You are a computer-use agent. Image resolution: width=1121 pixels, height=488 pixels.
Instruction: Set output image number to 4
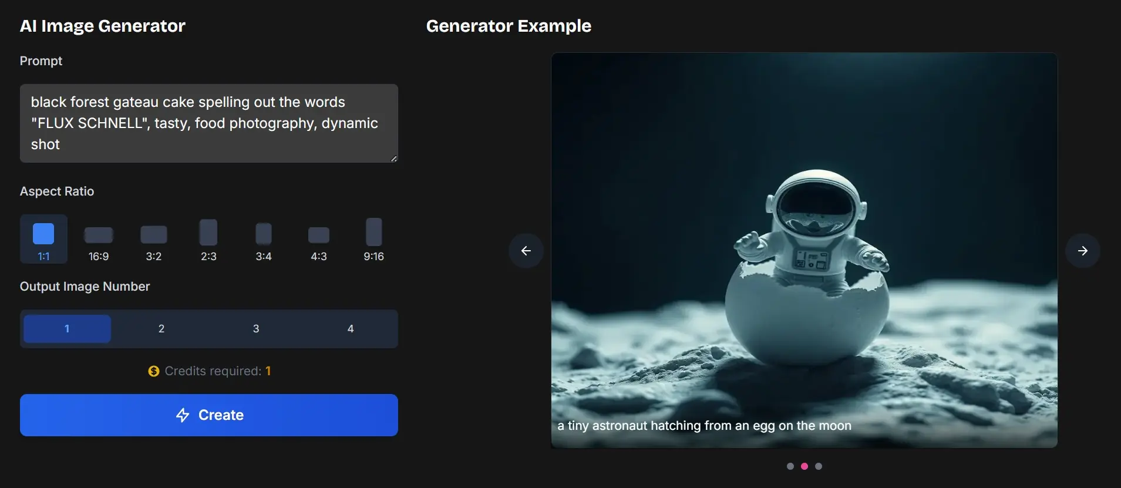351,329
